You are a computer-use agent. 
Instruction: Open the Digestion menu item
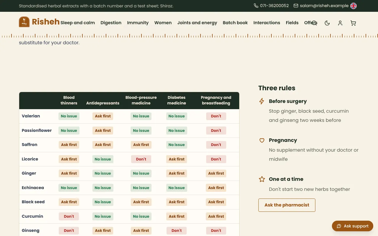111,23
